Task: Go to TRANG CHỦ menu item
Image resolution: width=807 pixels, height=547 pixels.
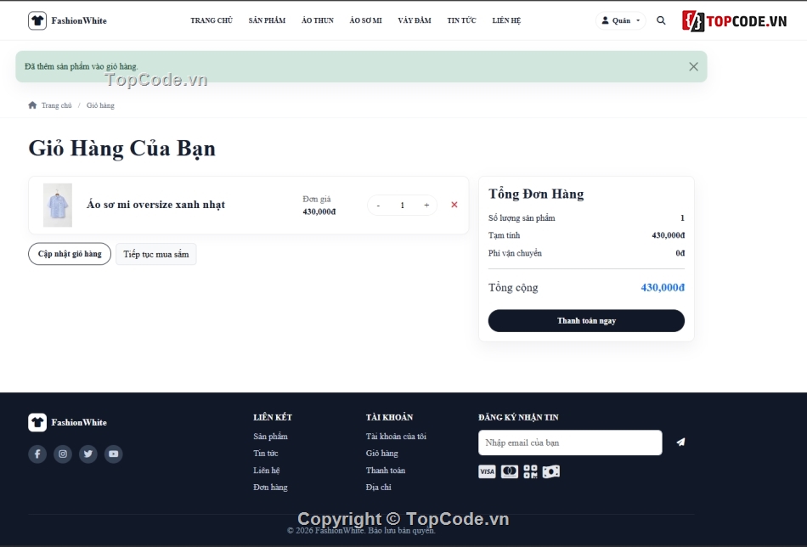Action: [212, 20]
